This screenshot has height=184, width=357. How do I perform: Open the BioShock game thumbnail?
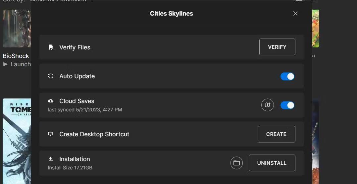tap(17, 28)
